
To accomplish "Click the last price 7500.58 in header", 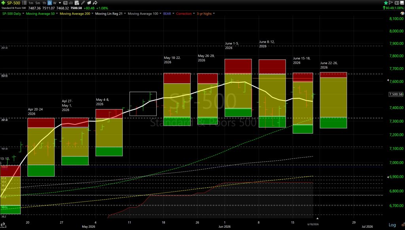I will click(x=76, y=8).
